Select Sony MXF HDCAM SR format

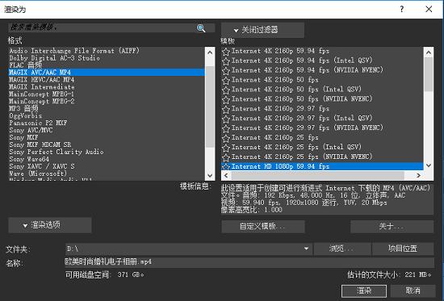tap(107, 144)
